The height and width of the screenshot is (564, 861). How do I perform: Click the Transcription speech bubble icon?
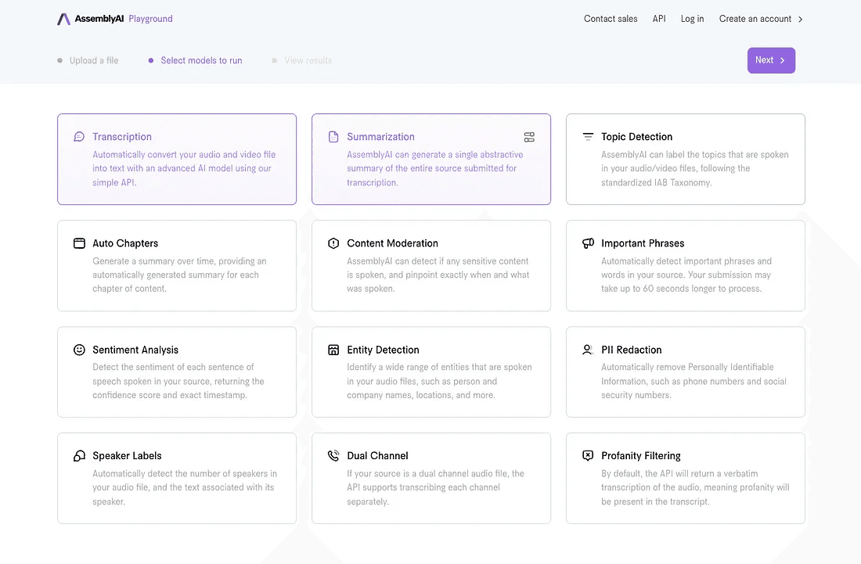tap(79, 137)
